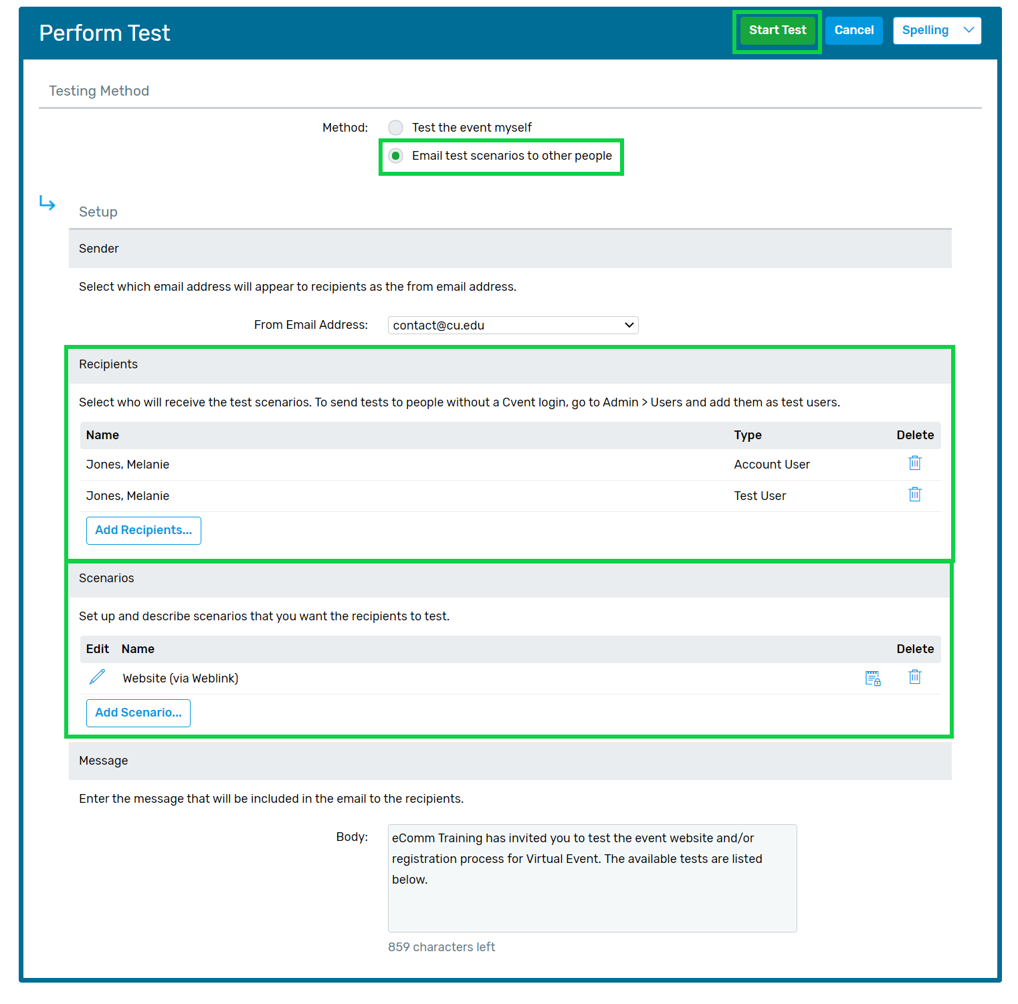This screenshot has width=1018, height=1004.
Task: Click the Type column header in Recipients
Action: tap(748, 435)
